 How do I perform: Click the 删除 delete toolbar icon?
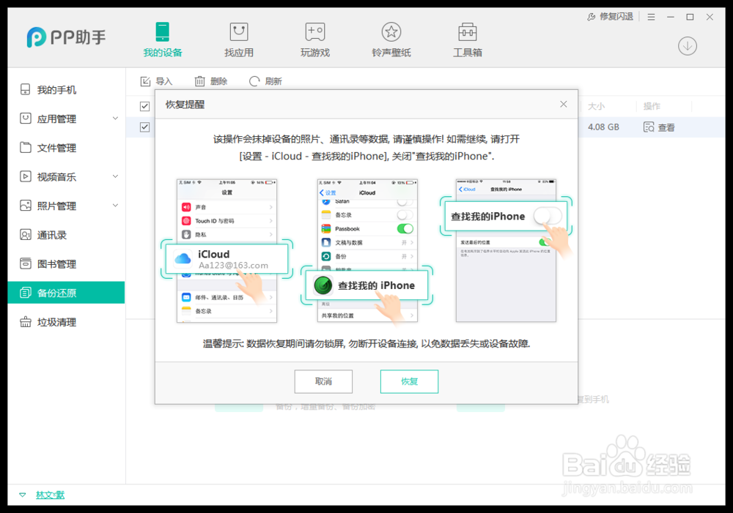(x=211, y=80)
